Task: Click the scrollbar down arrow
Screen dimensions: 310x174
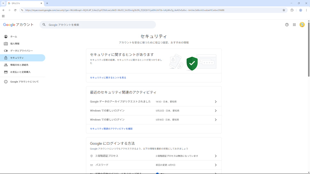Action: [x=309, y=173]
